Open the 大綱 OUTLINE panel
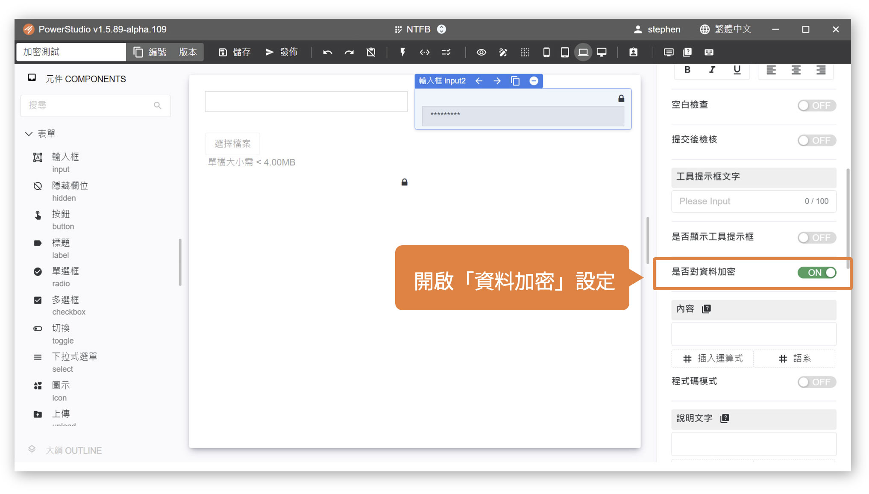Image resolution: width=869 pixels, height=494 pixels. click(x=73, y=450)
